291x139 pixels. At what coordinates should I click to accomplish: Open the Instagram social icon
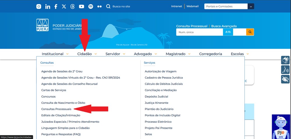coord(39,6)
